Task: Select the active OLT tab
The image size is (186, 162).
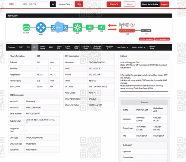Action: pos(35,47)
